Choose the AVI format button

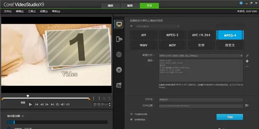144,35
